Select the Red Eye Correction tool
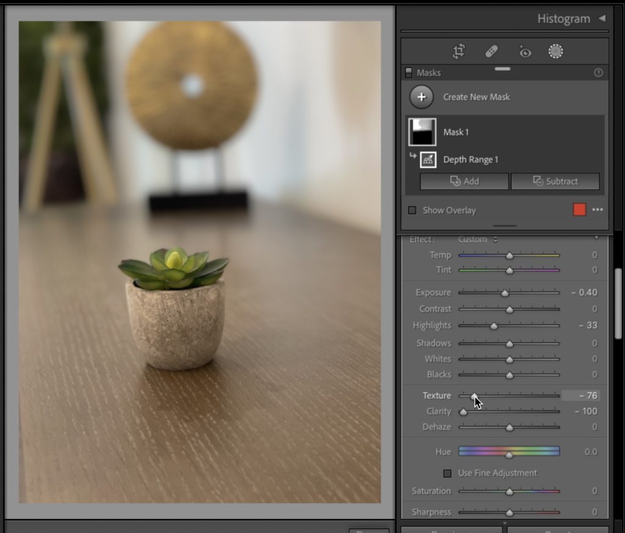This screenshot has width=625, height=533. [x=524, y=51]
